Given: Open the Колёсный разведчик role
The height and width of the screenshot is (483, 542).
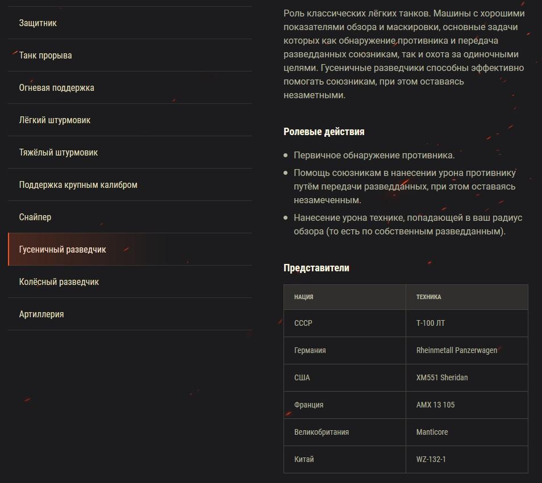Looking at the screenshot, I should pyautogui.click(x=59, y=282).
